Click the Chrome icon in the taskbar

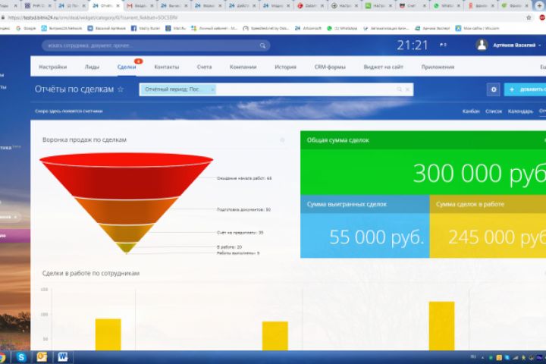[2, 357]
